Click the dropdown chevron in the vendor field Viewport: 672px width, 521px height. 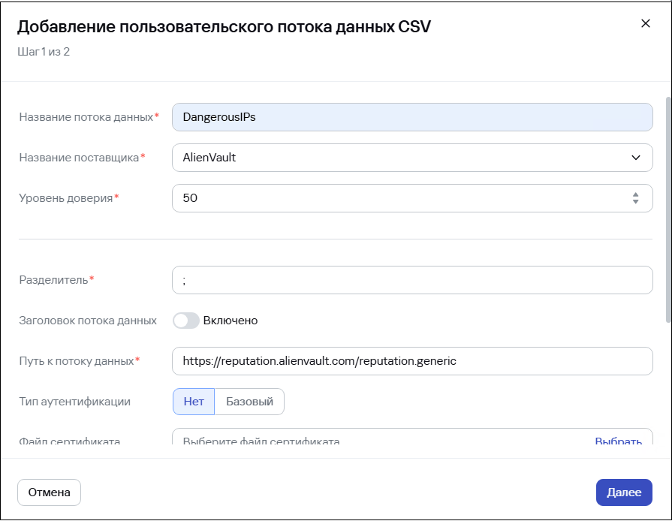coord(635,158)
